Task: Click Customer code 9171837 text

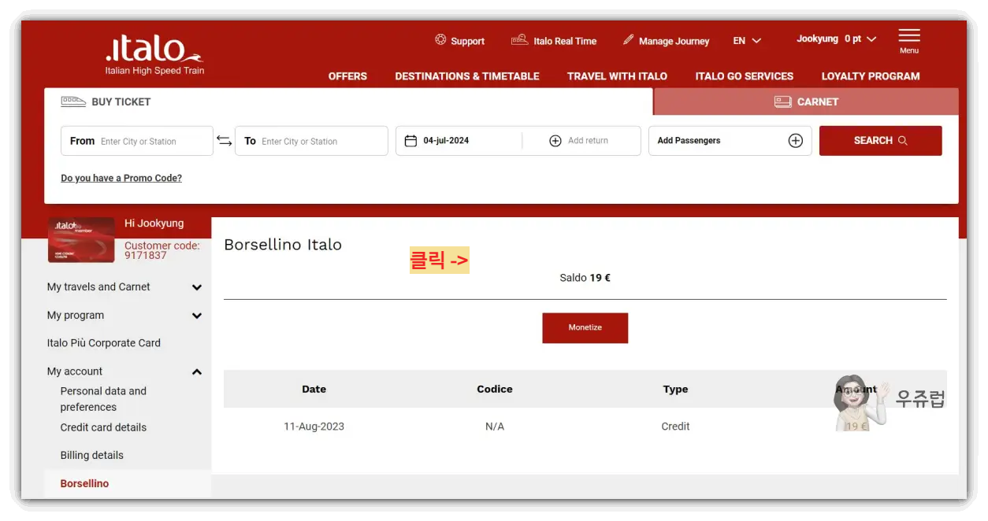Action: point(162,250)
